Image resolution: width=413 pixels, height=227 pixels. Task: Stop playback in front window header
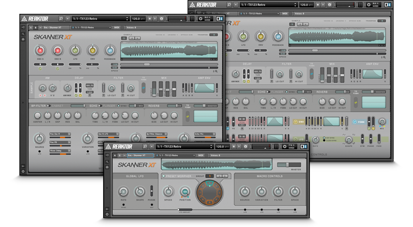[234, 146]
